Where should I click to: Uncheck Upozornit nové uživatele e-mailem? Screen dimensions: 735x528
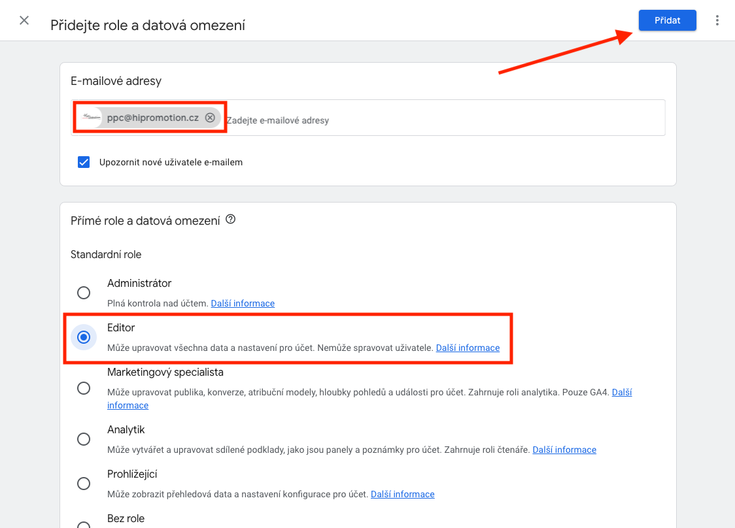click(84, 162)
